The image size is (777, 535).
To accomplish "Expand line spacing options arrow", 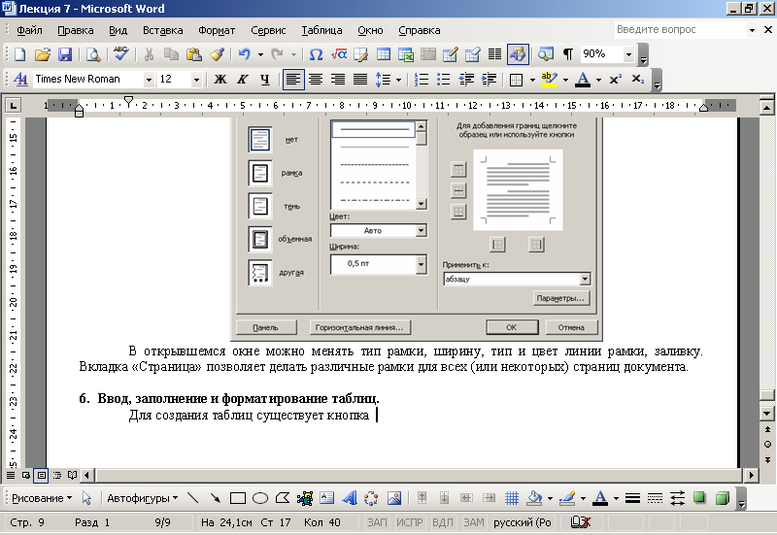I will click(x=398, y=80).
